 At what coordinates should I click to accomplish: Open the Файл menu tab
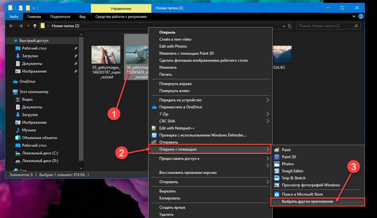pos(14,17)
